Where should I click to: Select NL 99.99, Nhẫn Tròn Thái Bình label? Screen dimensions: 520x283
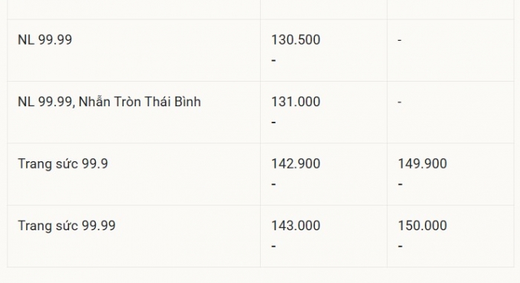pyautogui.click(x=109, y=102)
